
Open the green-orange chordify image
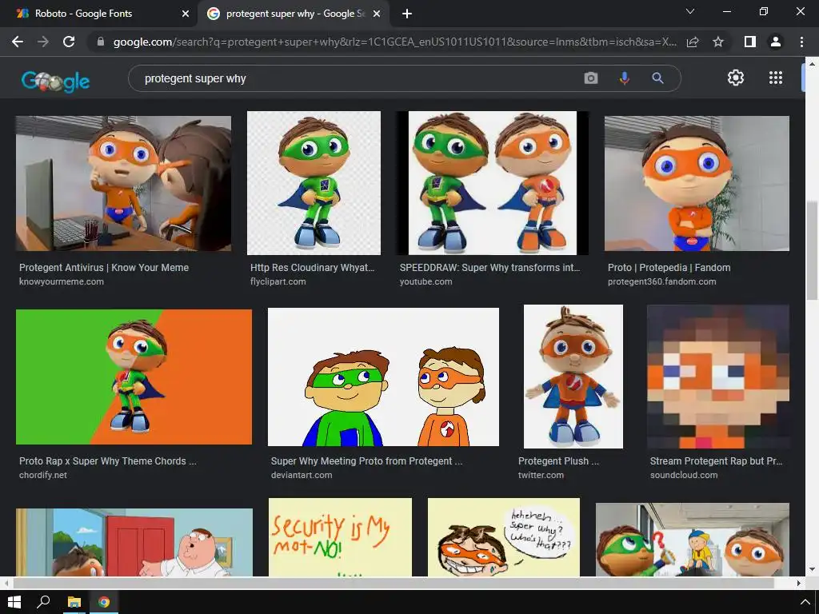pyautogui.click(x=134, y=377)
